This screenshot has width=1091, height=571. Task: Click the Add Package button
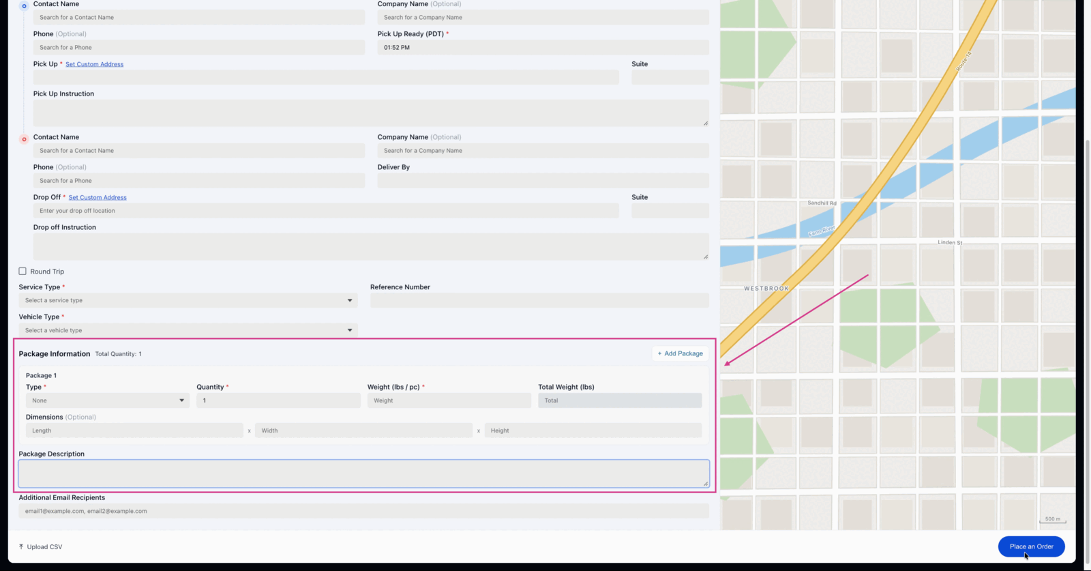[x=680, y=353]
